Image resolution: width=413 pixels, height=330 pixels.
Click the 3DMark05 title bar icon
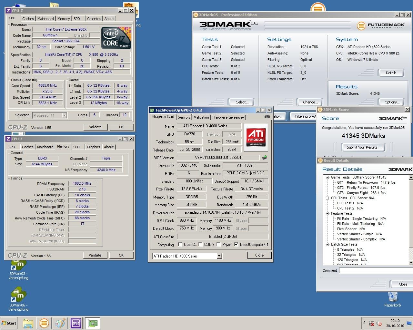point(196,15)
